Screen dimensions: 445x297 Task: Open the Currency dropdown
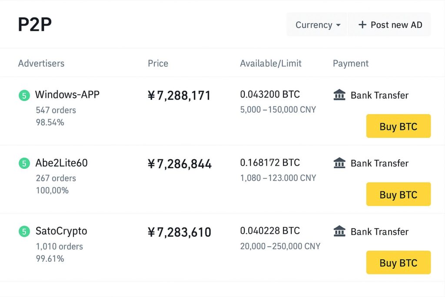[317, 25]
